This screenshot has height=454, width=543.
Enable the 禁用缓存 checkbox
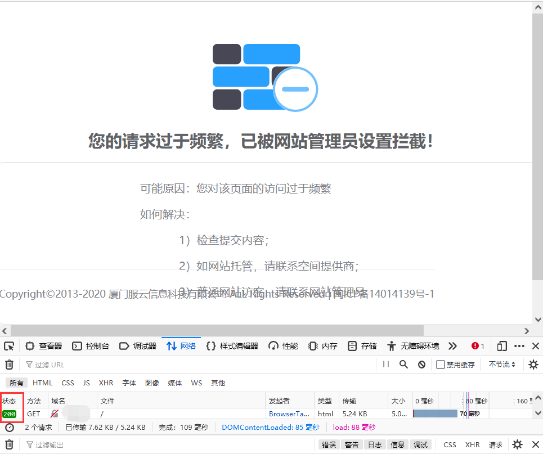pyautogui.click(x=441, y=365)
